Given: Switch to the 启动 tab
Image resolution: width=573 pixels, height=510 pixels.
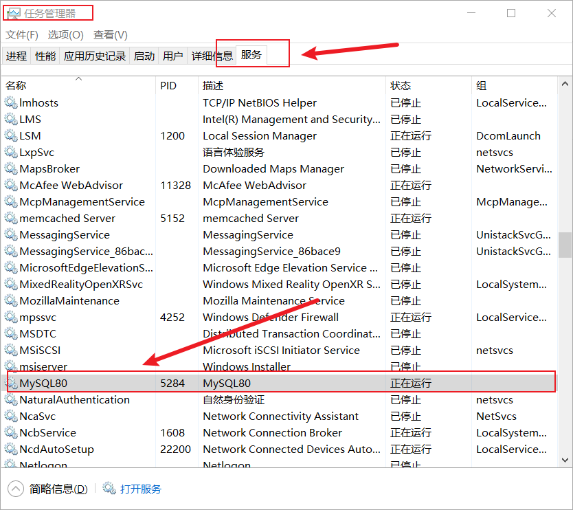Looking at the screenshot, I should click(144, 56).
